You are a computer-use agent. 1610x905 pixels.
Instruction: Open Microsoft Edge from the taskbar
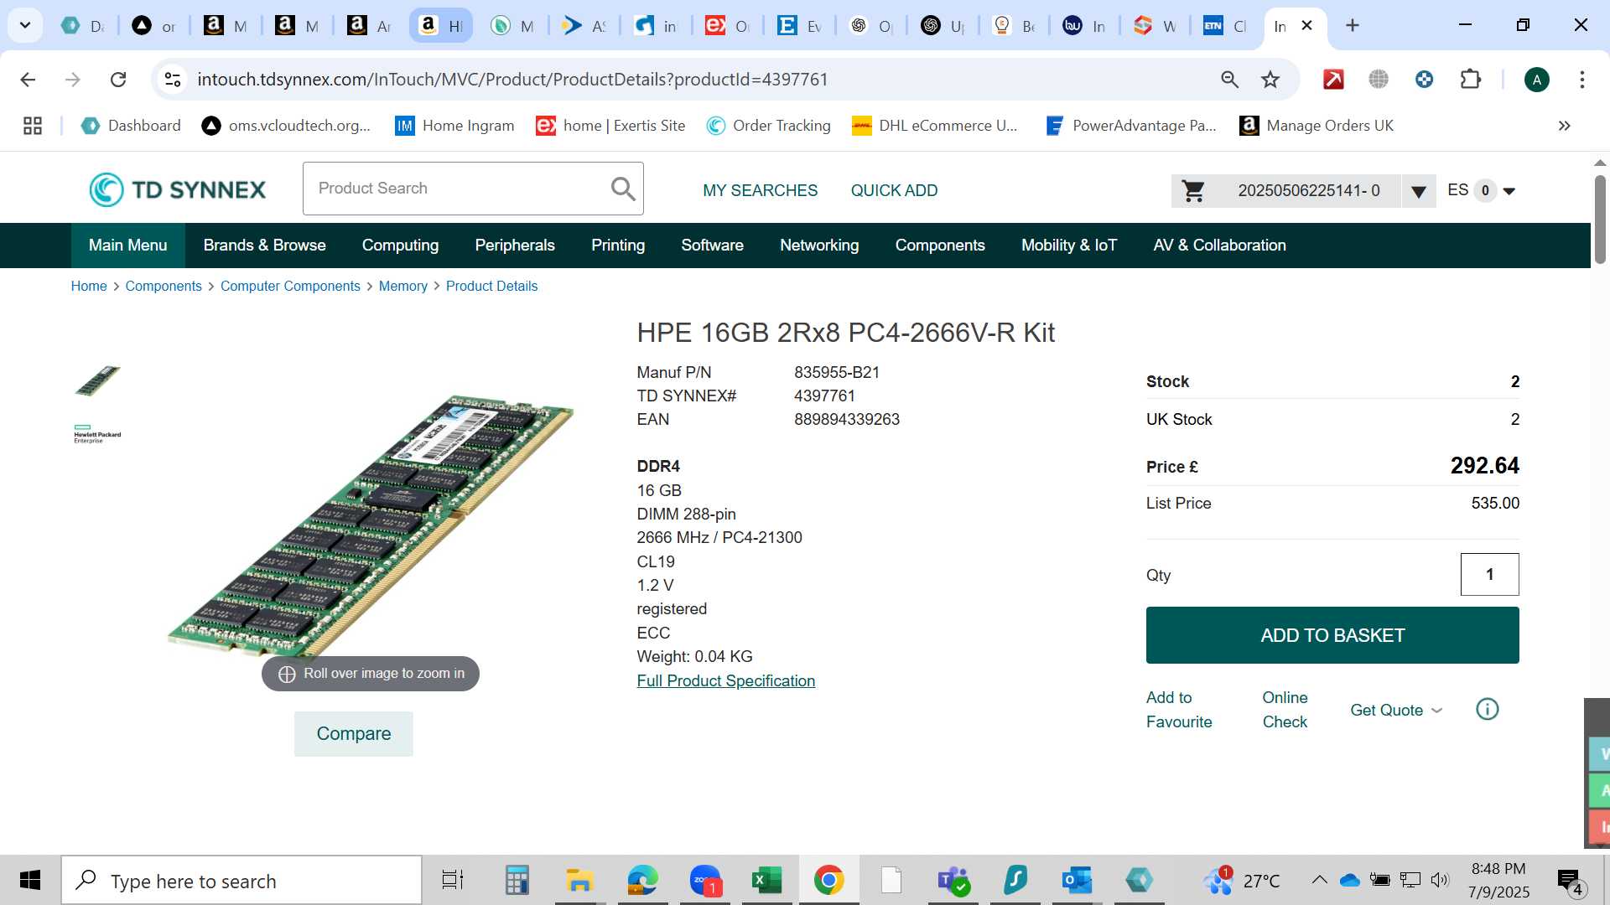click(x=643, y=881)
